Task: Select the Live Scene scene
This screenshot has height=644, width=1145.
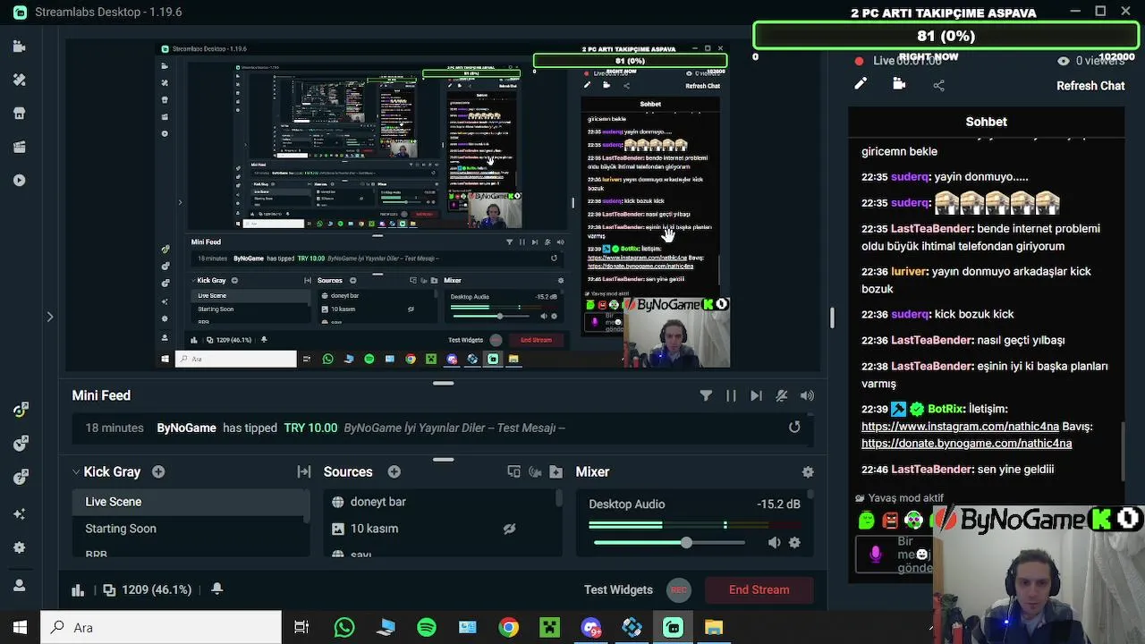Action: [x=190, y=502]
